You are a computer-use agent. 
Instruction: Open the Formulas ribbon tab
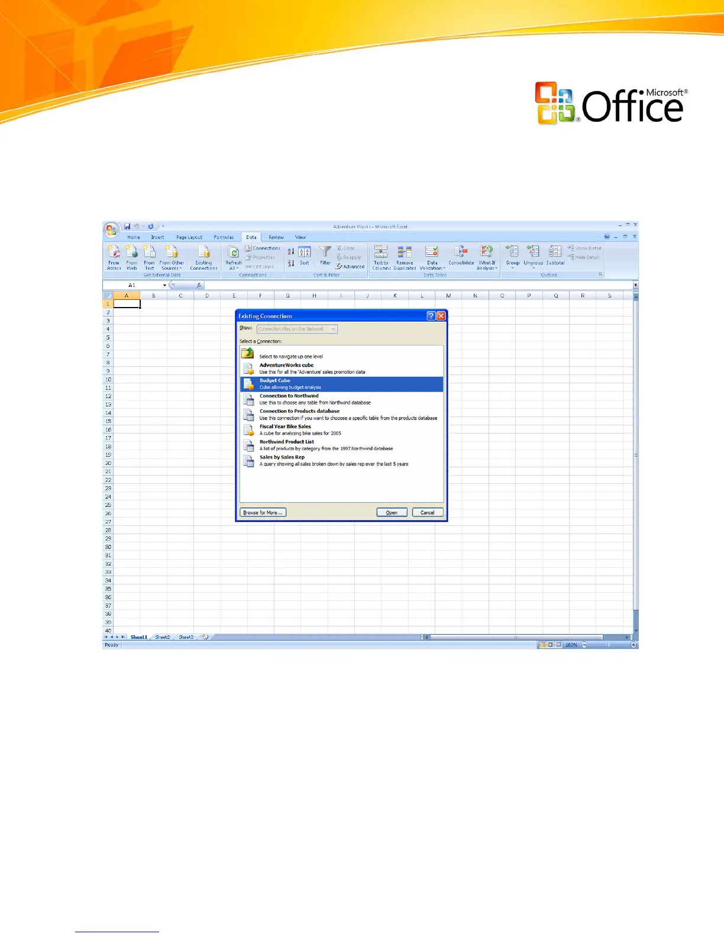coord(224,237)
